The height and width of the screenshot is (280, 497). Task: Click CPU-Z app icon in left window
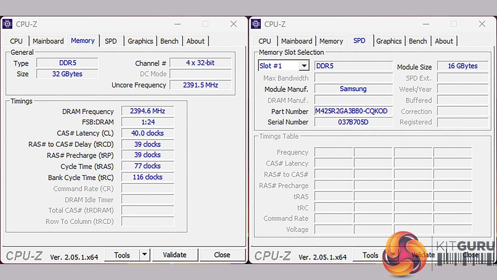[x=8, y=24]
